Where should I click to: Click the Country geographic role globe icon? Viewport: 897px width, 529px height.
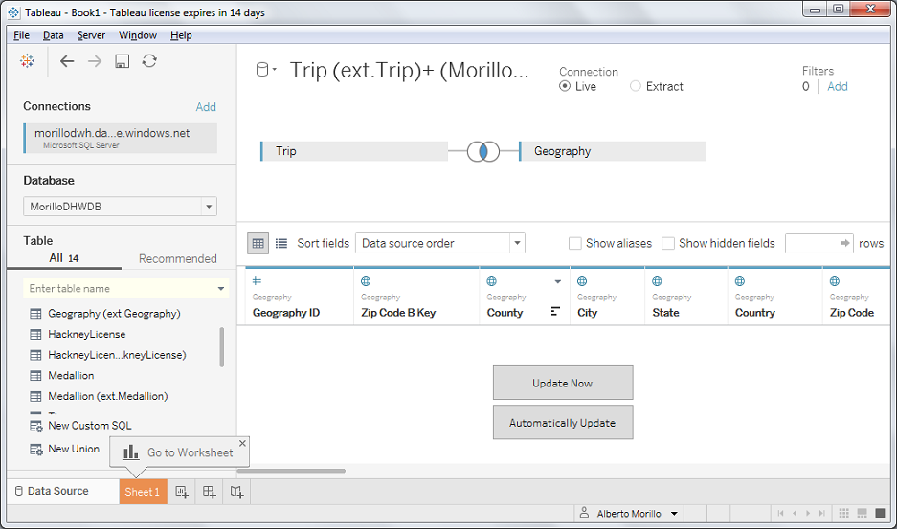point(740,281)
